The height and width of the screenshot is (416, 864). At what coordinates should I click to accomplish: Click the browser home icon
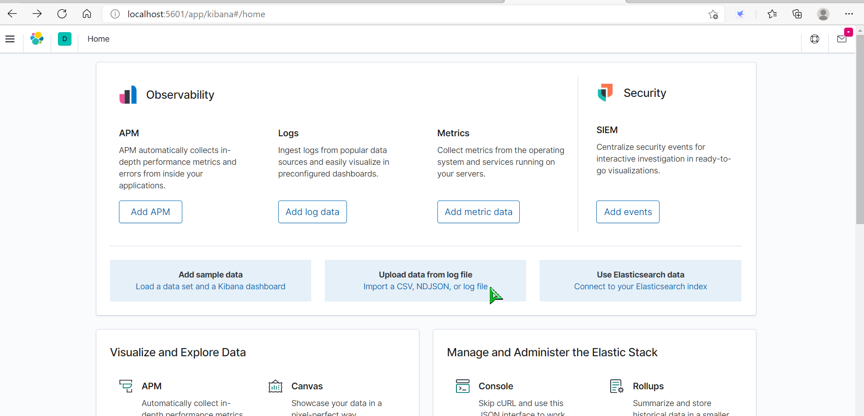tap(87, 14)
